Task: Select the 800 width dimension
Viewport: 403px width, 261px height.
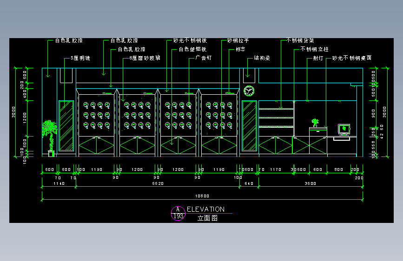Action: (339, 170)
